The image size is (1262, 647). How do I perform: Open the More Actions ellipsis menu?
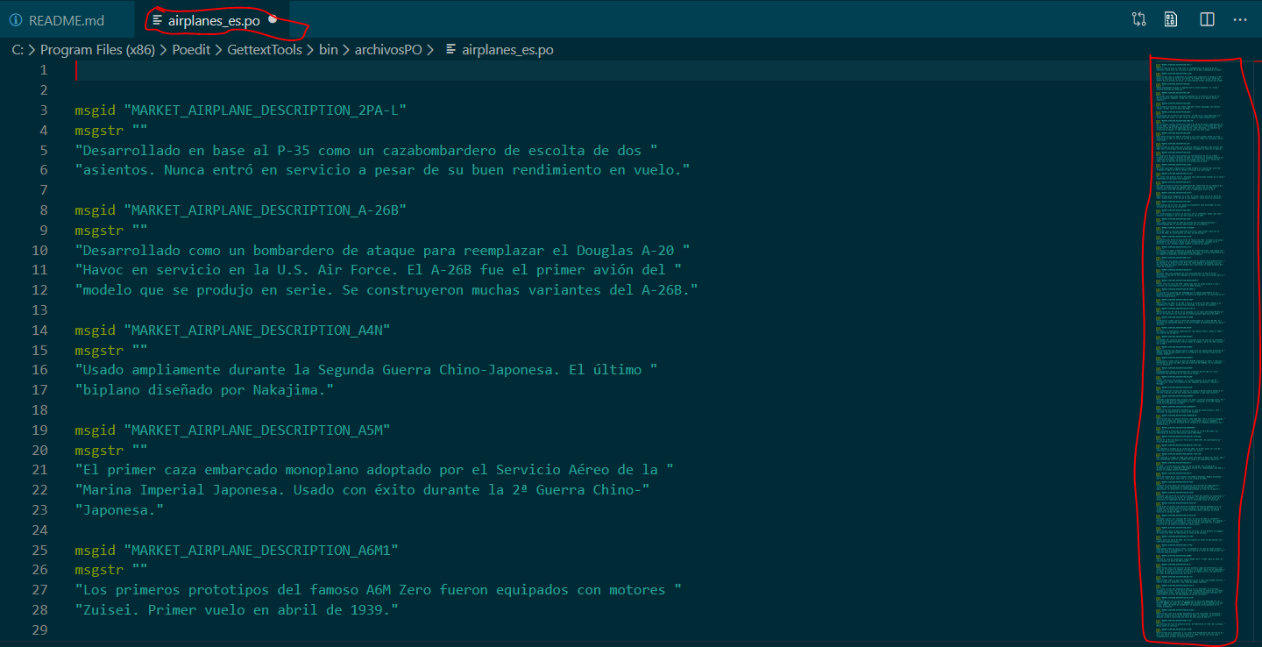pos(1240,19)
